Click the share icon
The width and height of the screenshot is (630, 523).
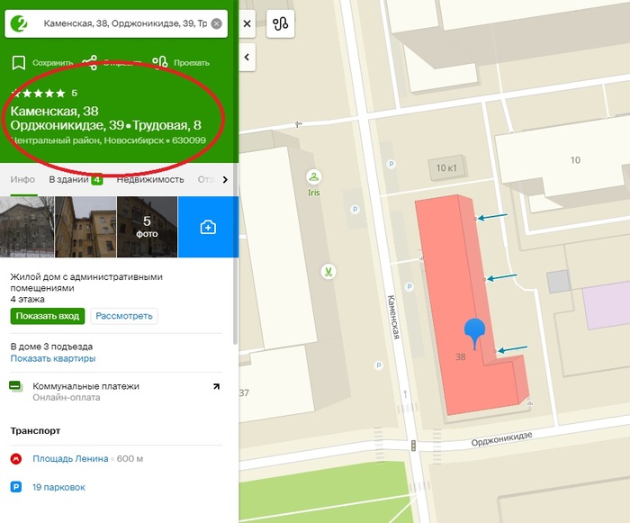click(x=89, y=63)
